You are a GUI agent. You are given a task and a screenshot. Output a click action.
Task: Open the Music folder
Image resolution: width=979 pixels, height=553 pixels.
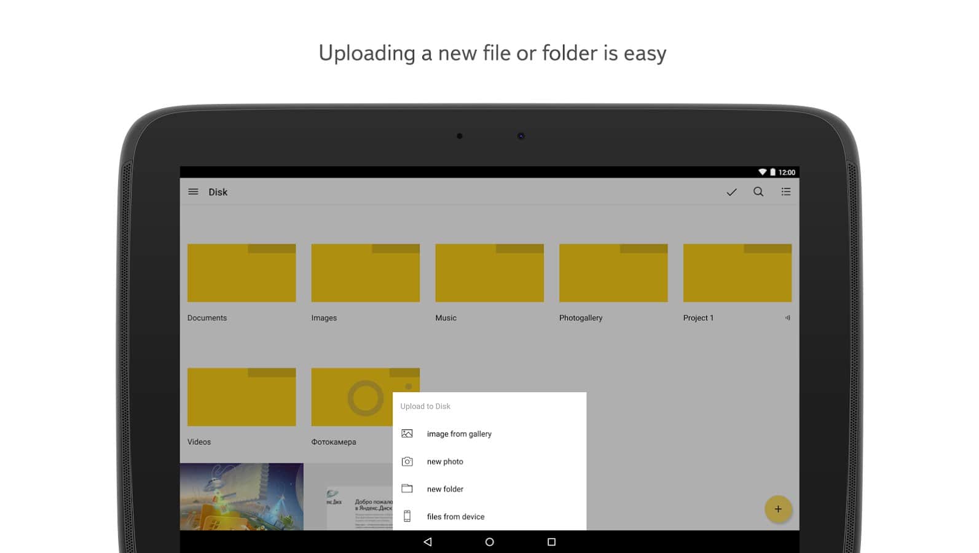[x=489, y=273]
